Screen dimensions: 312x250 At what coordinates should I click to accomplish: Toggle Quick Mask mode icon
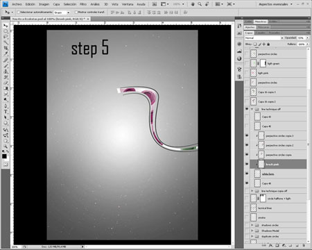click(x=6, y=165)
